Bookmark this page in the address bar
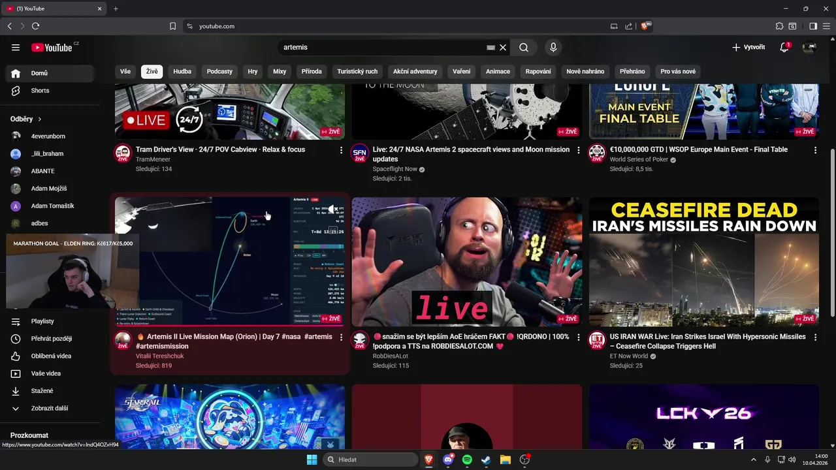 pyautogui.click(x=172, y=26)
